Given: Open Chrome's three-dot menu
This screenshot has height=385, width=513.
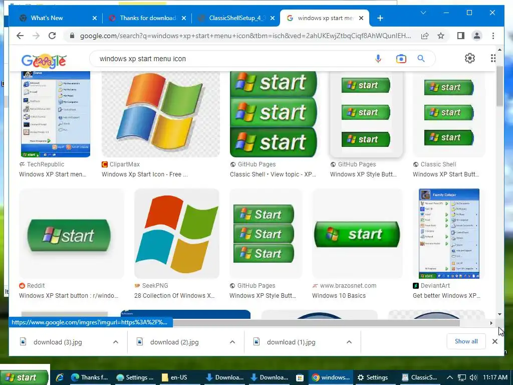Looking at the screenshot, I should click(x=493, y=36).
